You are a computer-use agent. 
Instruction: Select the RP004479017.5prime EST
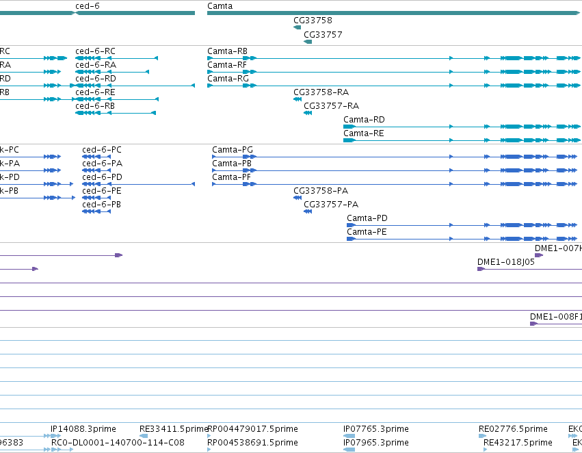(x=252, y=429)
